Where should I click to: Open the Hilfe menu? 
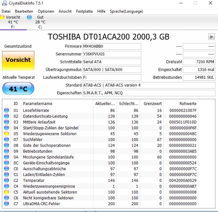coord(101,11)
